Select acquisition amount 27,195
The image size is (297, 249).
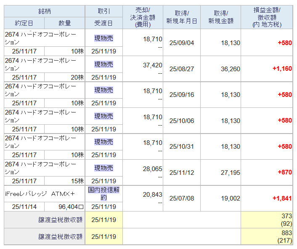pos(231,173)
